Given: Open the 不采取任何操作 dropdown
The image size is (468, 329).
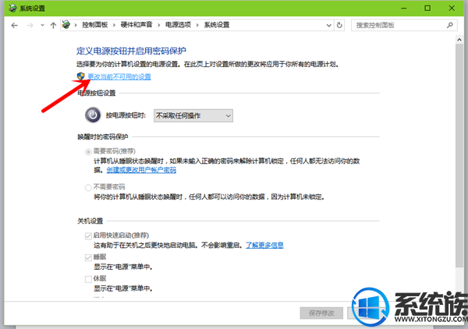Looking at the screenshot, I should click(x=193, y=115).
